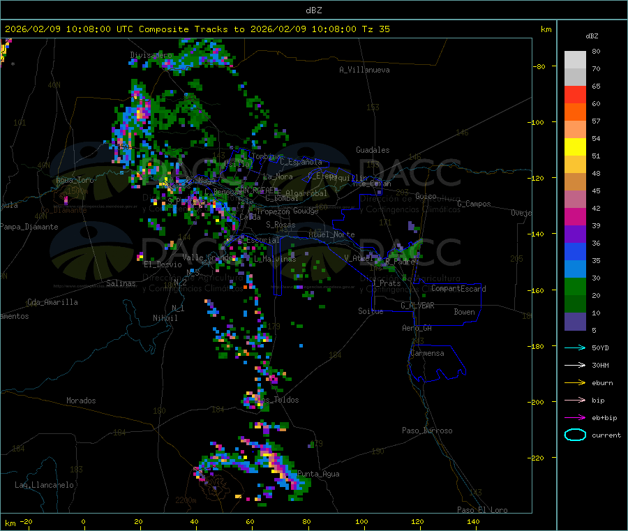Click the 'Atuel_Norte' map label
The image size is (628, 531).
pos(331,234)
